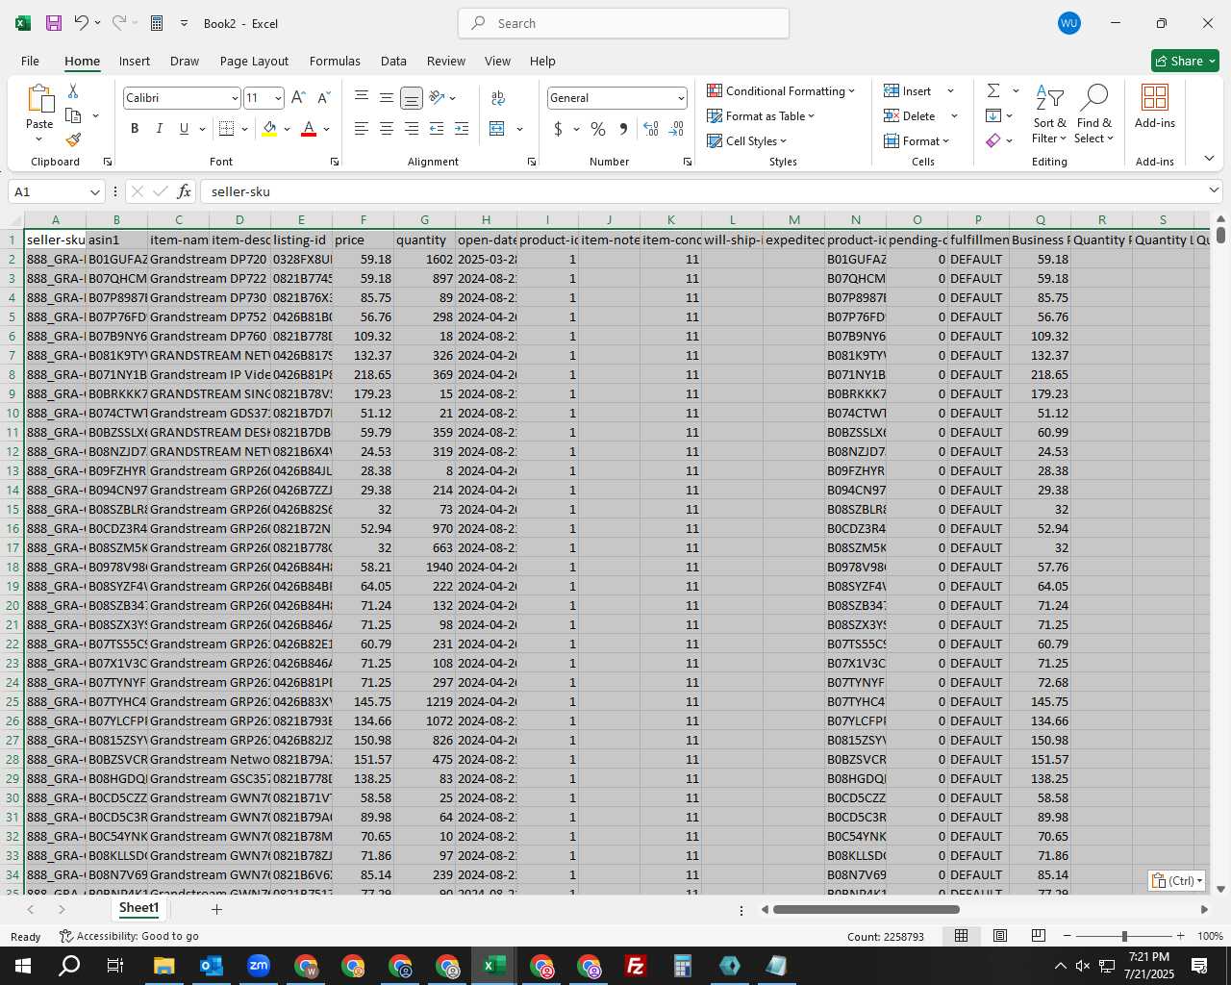
Task: Click the Save icon in title bar
Action: click(x=54, y=23)
